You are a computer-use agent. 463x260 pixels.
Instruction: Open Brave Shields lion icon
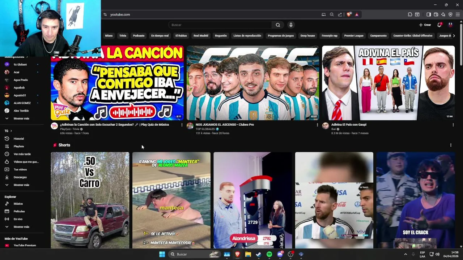(x=349, y=14)
